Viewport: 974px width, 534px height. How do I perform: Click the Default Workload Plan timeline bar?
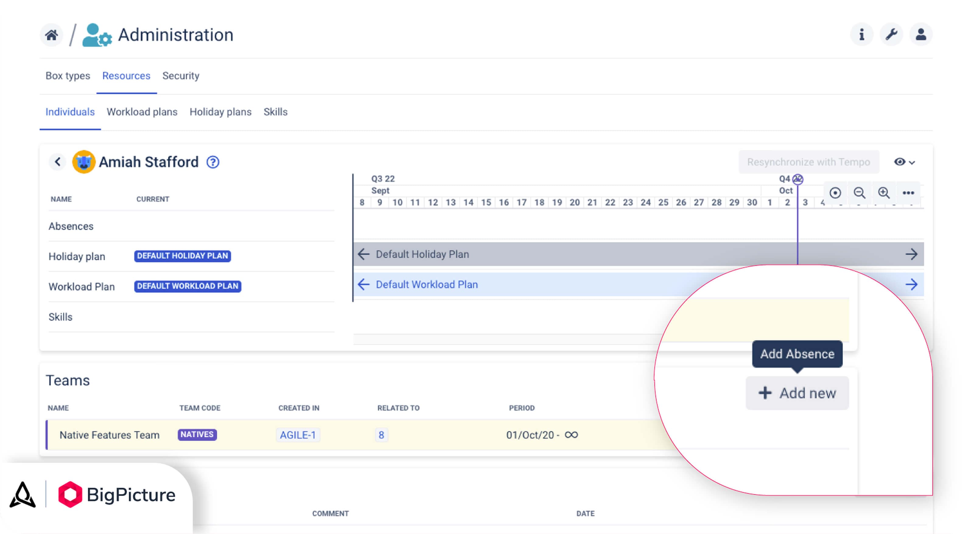click(x=639, y=284)
